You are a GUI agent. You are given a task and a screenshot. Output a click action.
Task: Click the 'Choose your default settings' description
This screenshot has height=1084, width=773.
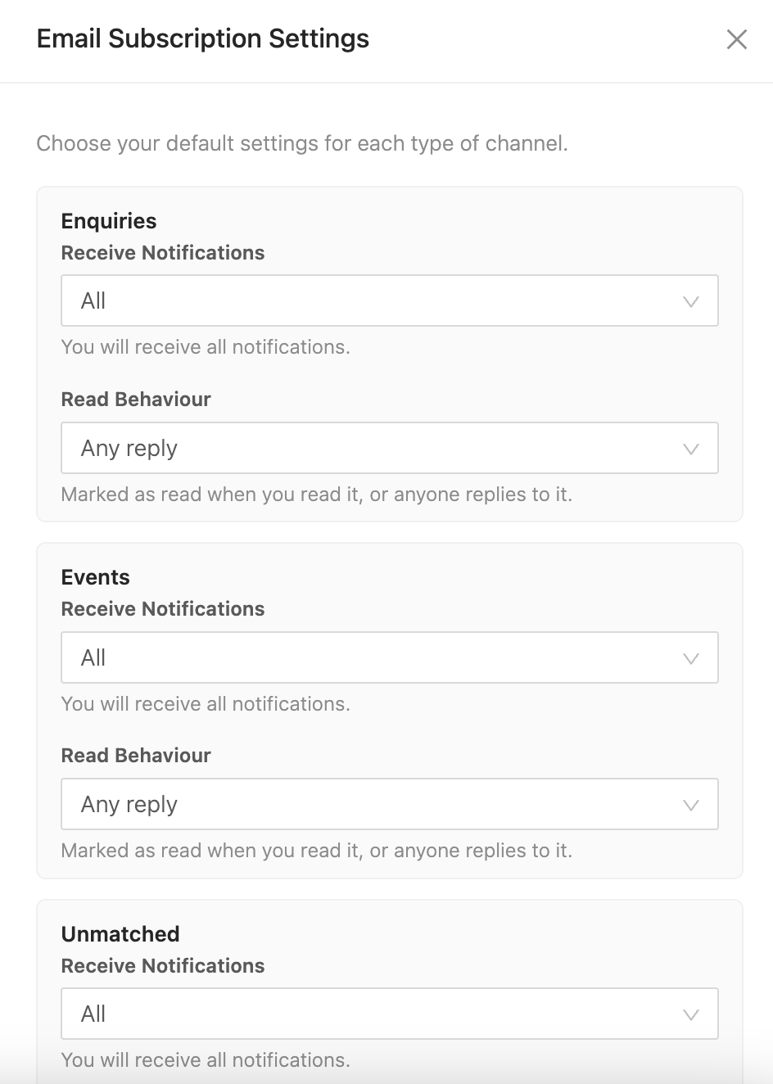(302, 144)
